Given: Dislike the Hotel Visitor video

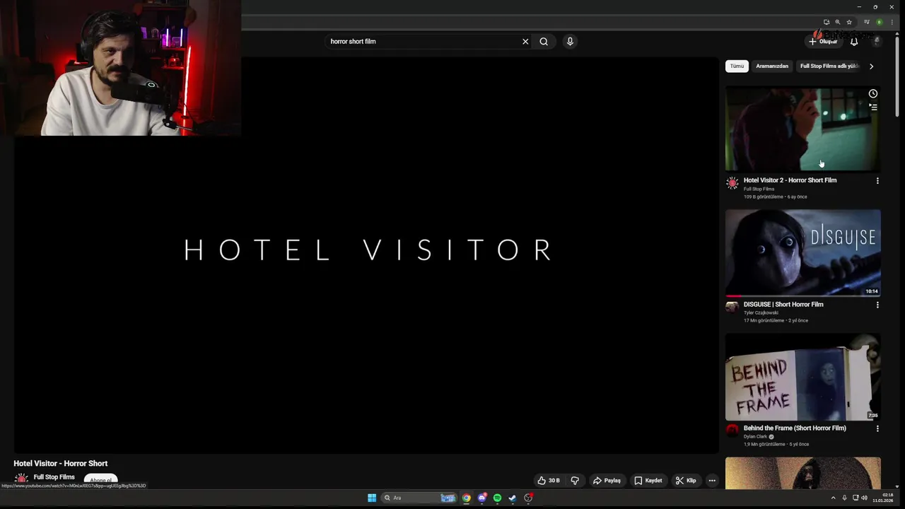Looking at the screenshot, I should (575, 481).
